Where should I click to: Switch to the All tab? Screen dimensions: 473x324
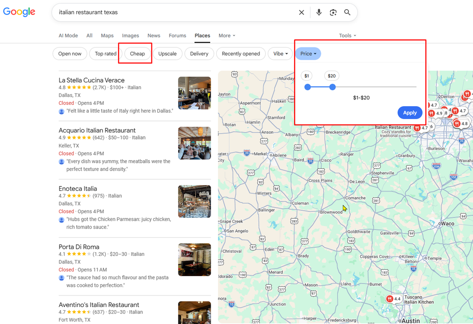click(89, 36)
